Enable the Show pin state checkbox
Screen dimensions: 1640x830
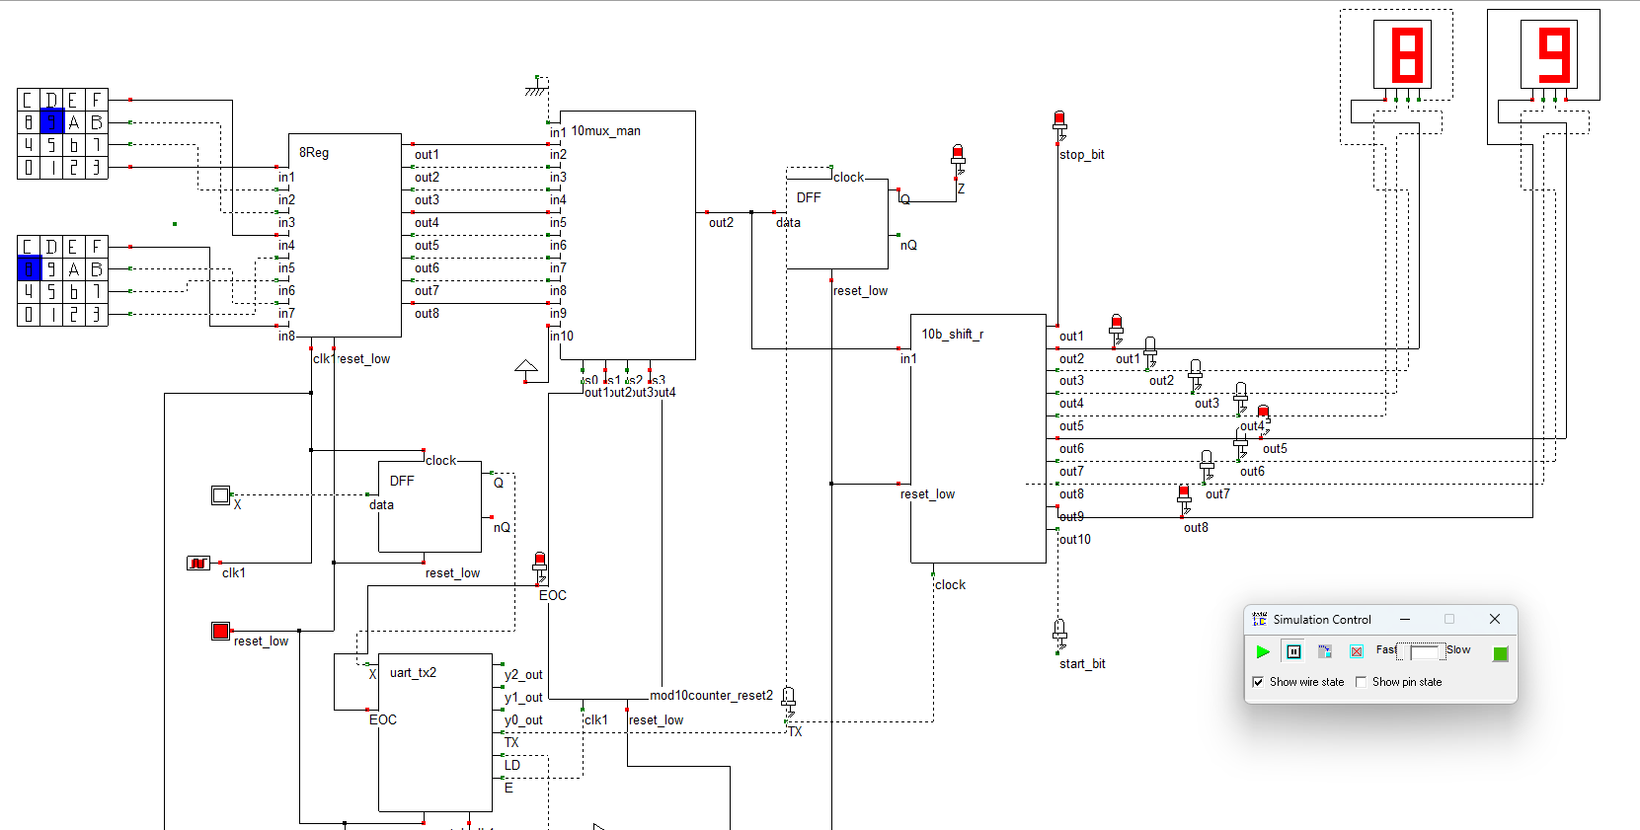click(1361, 682)
